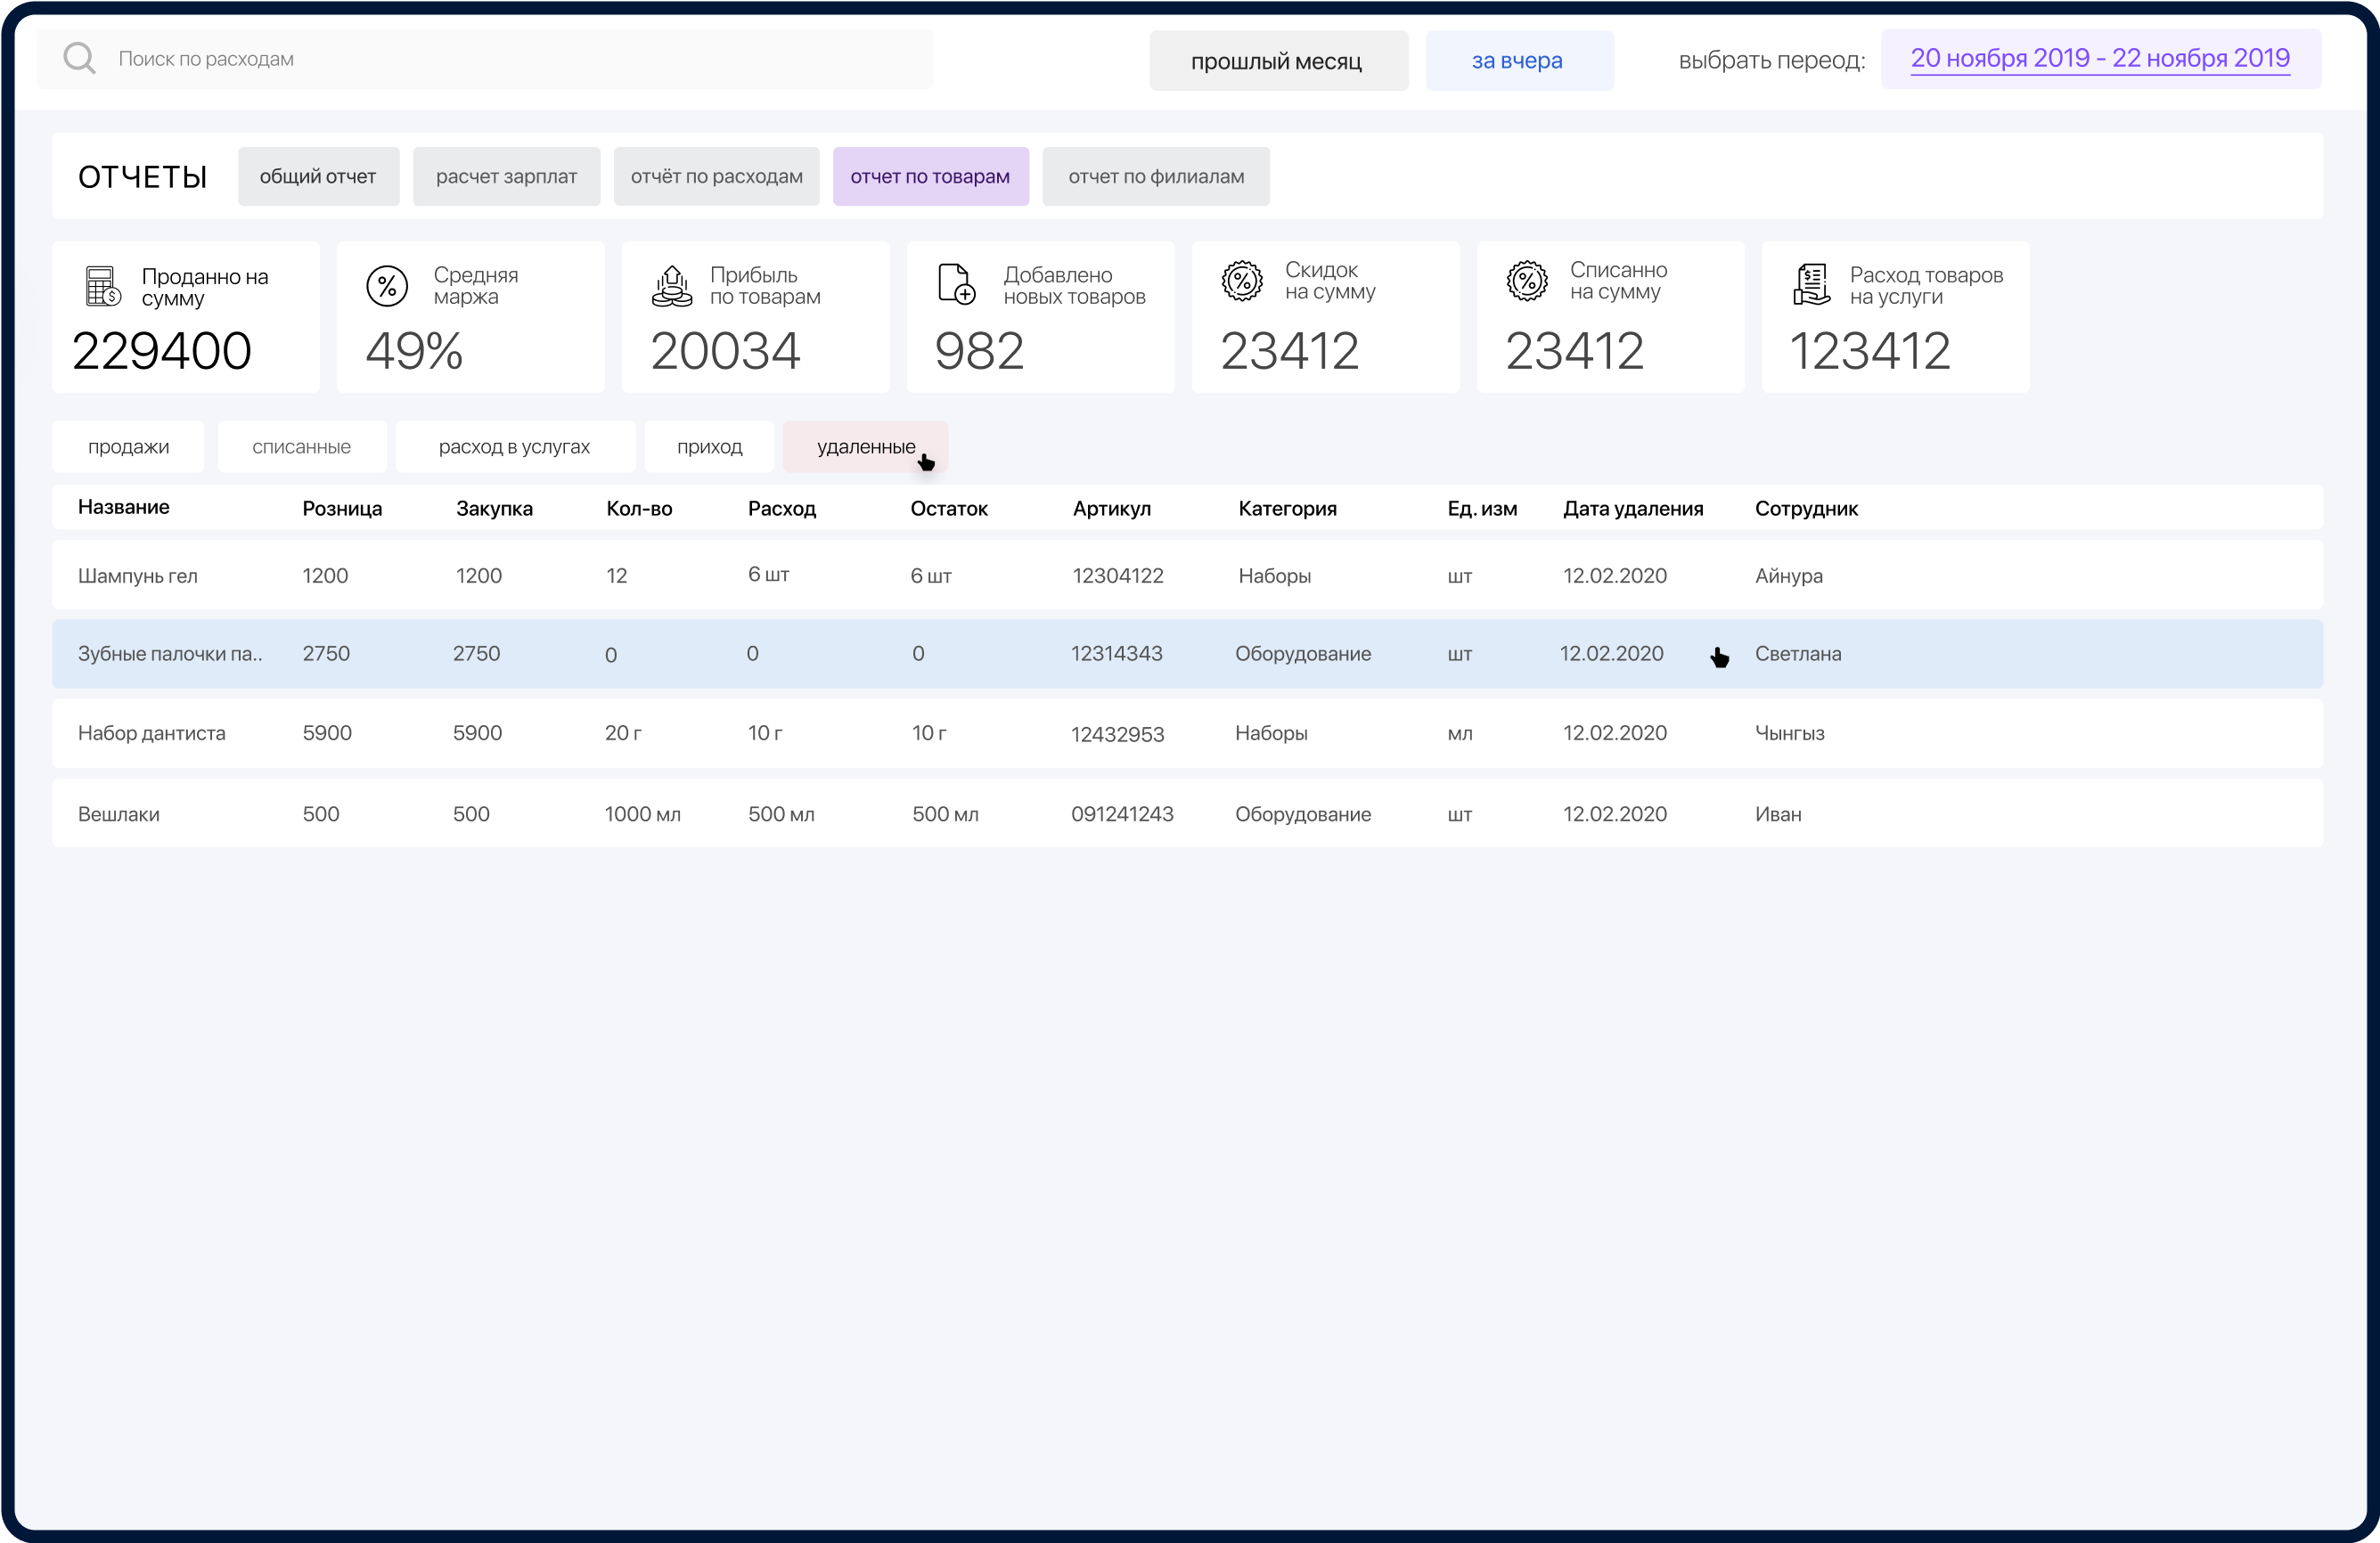This screenshot has width=2380, height=1543.
Task: Click article number 091241243
Action: click(x=1122, y=814)
